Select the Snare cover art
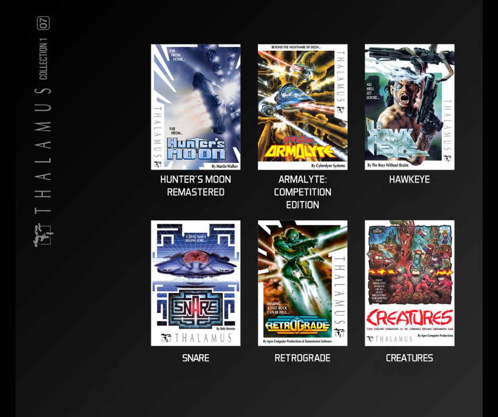This screenshot has height=417, width=498. click(x=195, y=283)
